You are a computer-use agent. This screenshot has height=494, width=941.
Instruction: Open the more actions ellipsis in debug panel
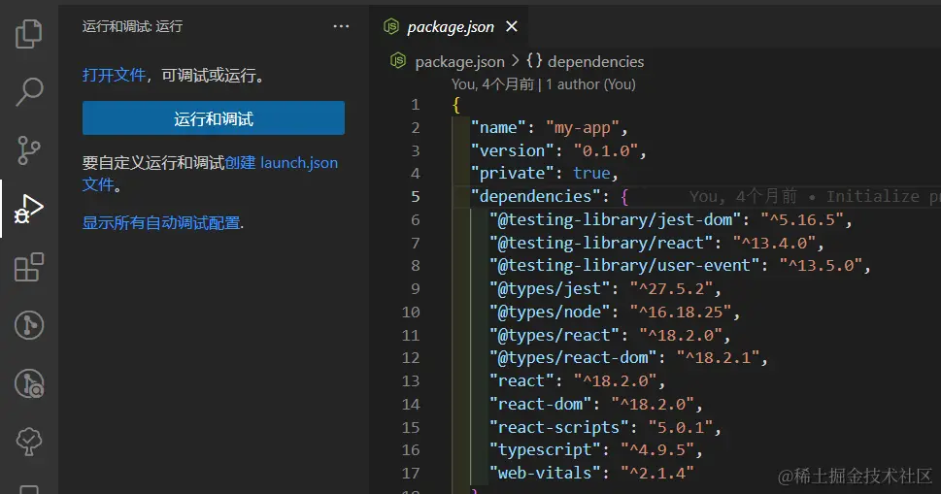point(341,26)
